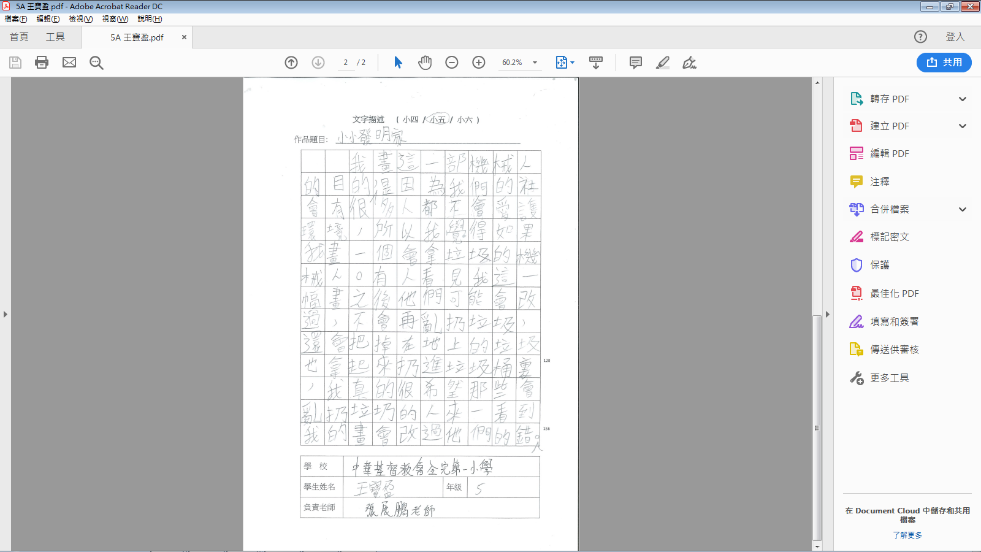This screenshot has height=552, width=981.
Task: Enable scrolling mode toolbar icon
Action: coord(595,63)
